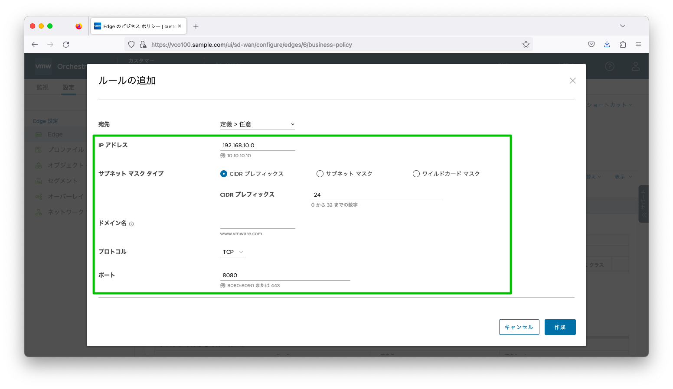Screen dimensions: 673x389
Task: Open Firefox downloads panel
Action: [x=607, y=44]
